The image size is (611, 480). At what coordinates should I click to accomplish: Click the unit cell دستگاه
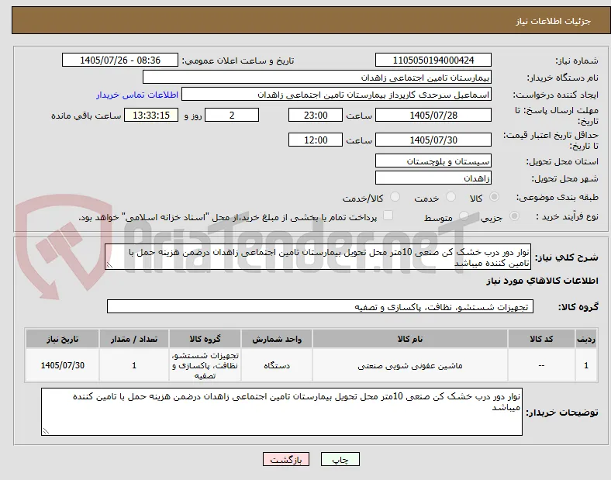[x=277, y=365]
